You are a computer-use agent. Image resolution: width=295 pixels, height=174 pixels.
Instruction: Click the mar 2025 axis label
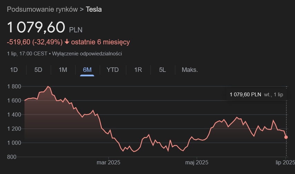(108, 162)
